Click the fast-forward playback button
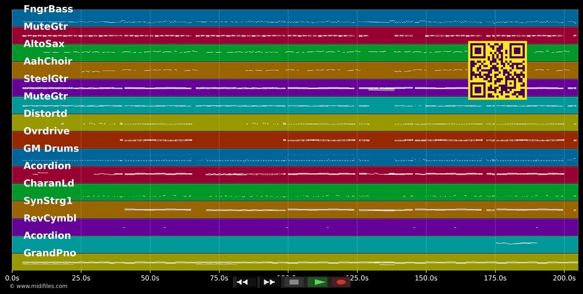This screenshot has width=583, height=294. [270, 282]
